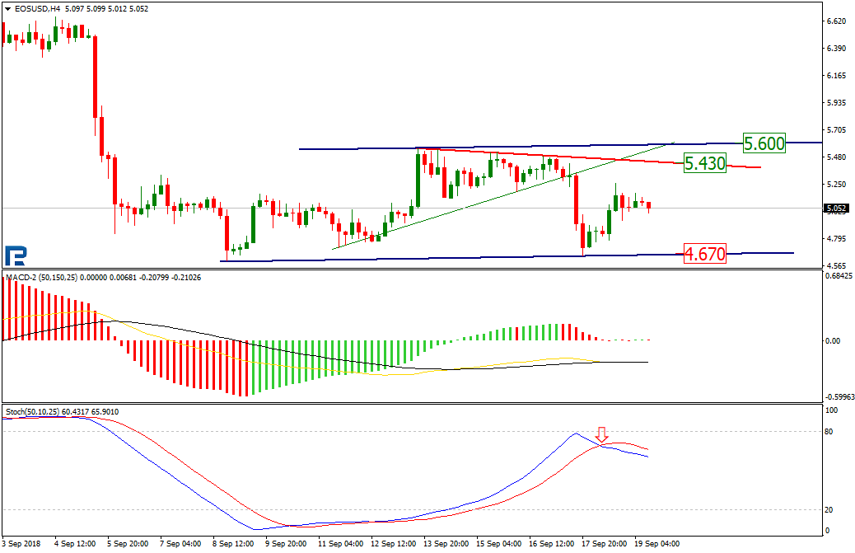Select the green 5.430 price label
Screen dimensions: 855x553
click(704, 163)
